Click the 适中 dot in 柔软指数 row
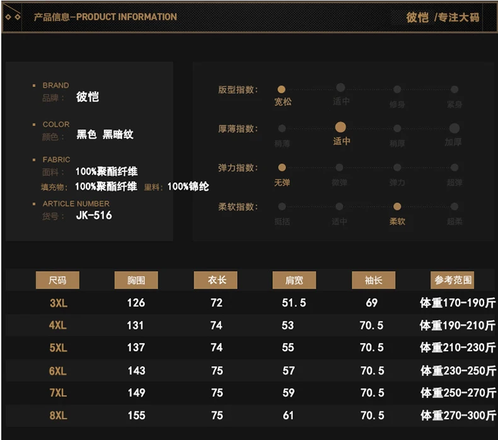498x440 pixels. (x=339, y=207)
